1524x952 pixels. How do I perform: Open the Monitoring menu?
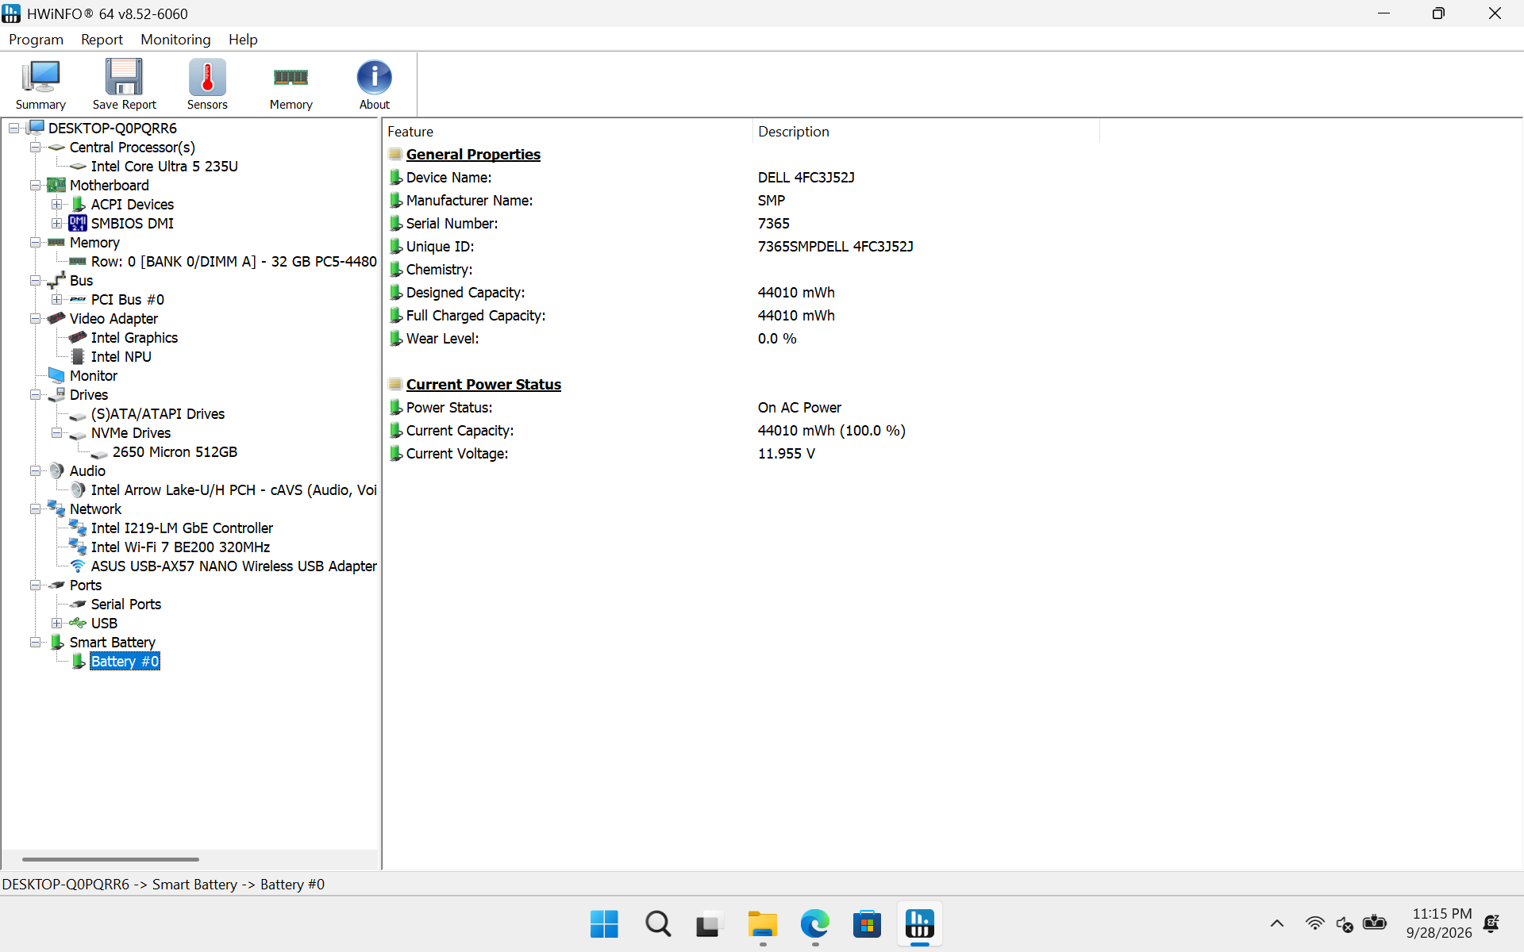click(175, 40)
